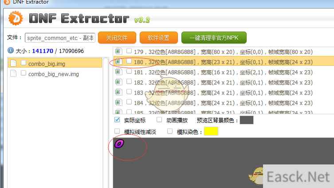Click the image icon of row 179
The image size is (334, 188).
[118, 52]
